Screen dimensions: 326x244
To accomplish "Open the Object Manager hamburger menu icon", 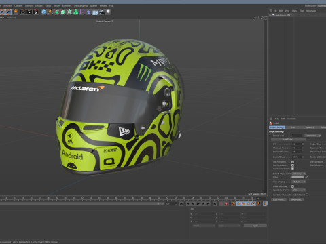I will (270, 11).
